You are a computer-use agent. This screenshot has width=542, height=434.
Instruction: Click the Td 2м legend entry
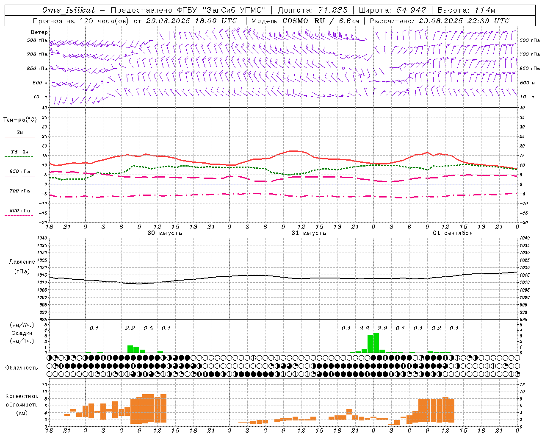[20, 152]
